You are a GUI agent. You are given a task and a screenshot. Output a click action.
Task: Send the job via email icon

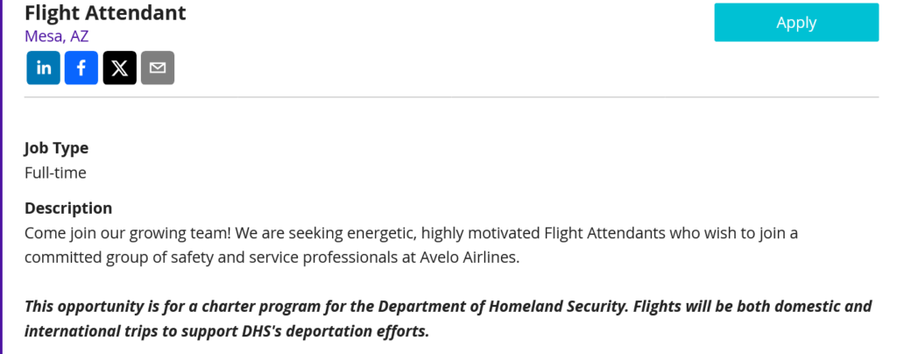coord(158,67)
